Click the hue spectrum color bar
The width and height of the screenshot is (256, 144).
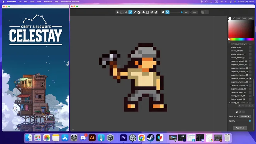point(241,39)
